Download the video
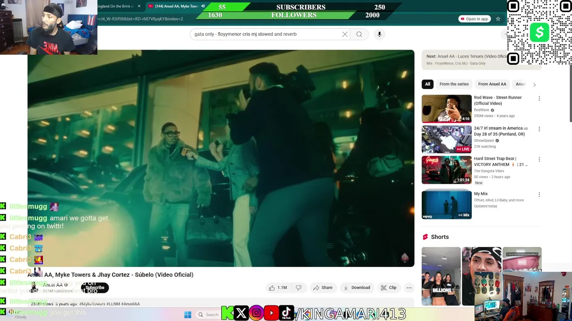Viewport: 572px width, 321px height. coord(357,288)
